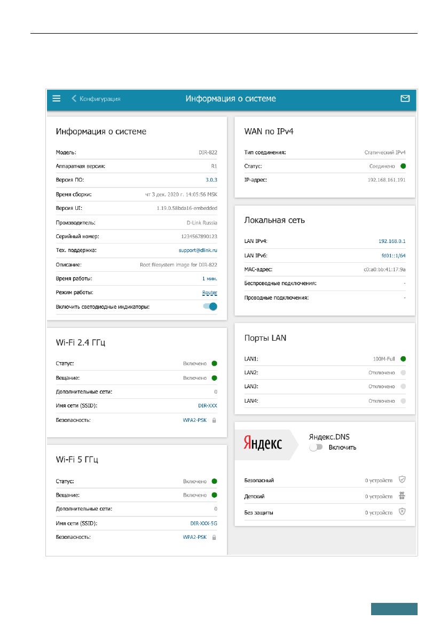Open WPA2-PSK security for Wi-Fi 2.4 ГГц
This screenshot has height=636, width=448.
tap(194, 420)
